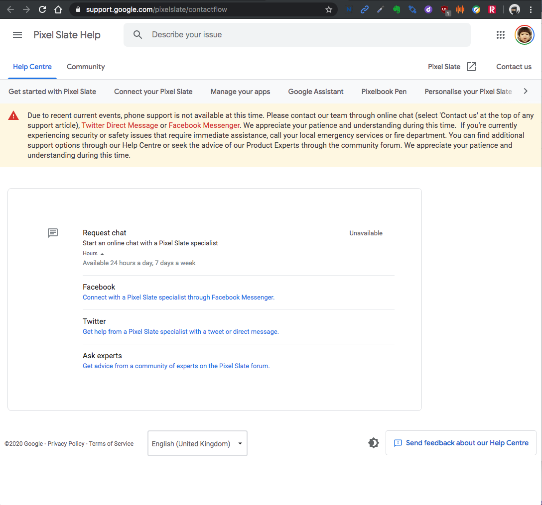Click the browser address bar URL
Image resolution: width=542 pixels, height=505 pixels.
(x=156, y=9)
